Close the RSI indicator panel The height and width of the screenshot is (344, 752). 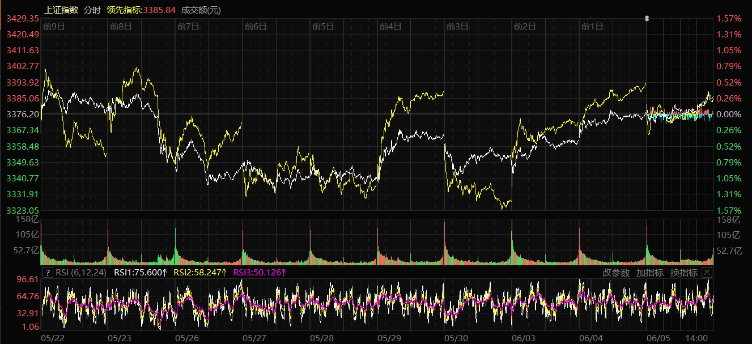pyautogui.click(x=706, y=273)
